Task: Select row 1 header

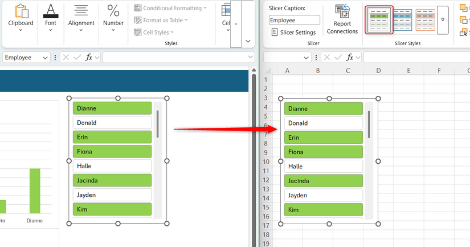Action: [265, 80]
